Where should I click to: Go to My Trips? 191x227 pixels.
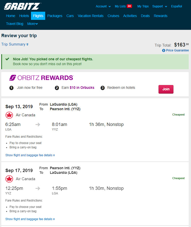tap(143, 6)
